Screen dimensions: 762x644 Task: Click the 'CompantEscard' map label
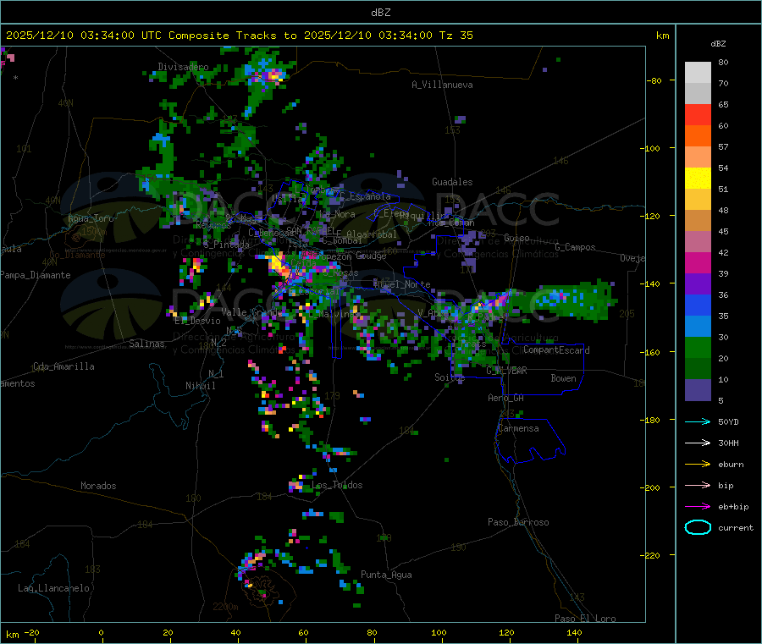556,350
